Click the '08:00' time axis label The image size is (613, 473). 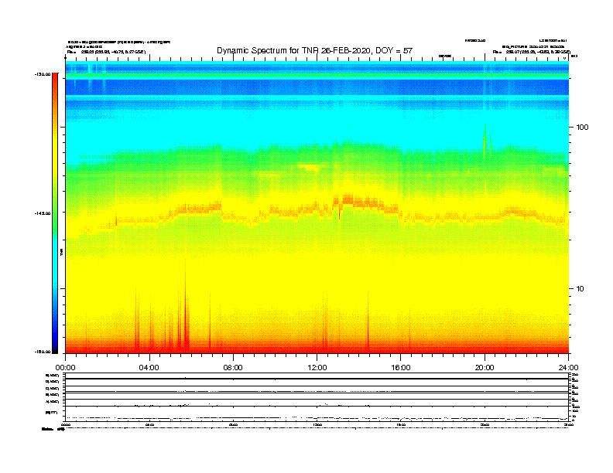click(x=233, y=368)
